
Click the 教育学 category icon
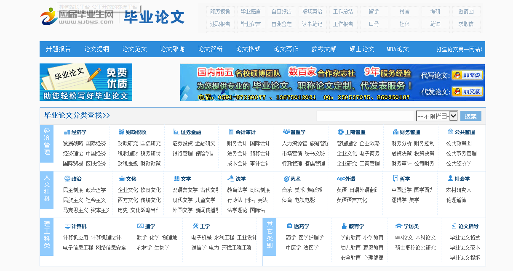click(344, 226)
